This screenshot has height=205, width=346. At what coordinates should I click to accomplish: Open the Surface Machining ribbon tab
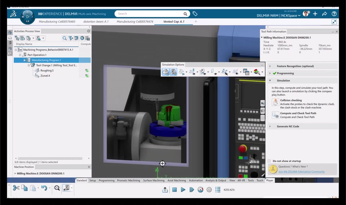click(154, 180)
